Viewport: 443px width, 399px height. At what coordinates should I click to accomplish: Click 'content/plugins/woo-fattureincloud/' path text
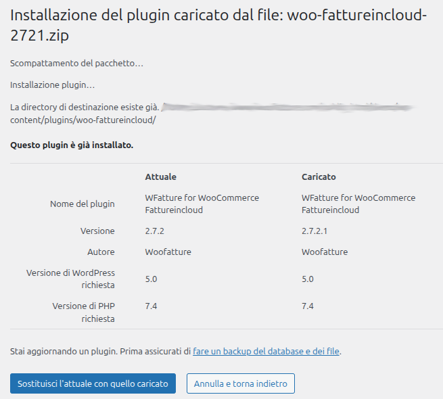[83, 120]
